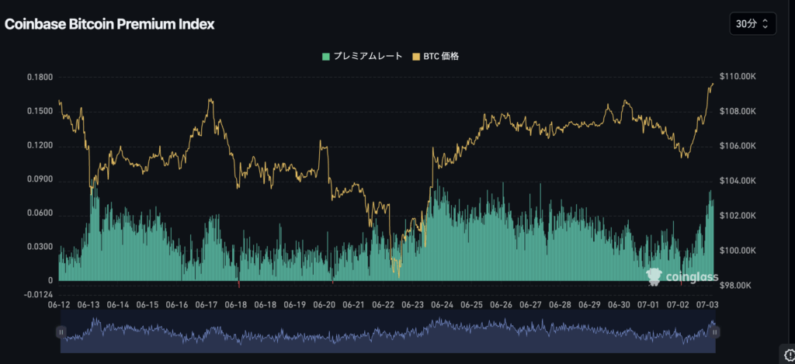Screen dimensions: 795x364
Task: Click the 06-15 date label
Action: coord(148,305)
